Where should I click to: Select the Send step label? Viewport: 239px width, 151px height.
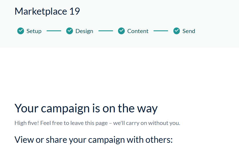point(189,31)
